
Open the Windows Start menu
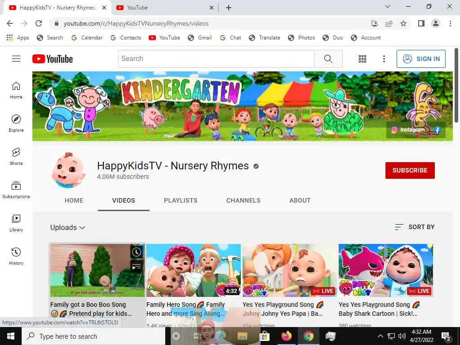[x=11, y=336]
